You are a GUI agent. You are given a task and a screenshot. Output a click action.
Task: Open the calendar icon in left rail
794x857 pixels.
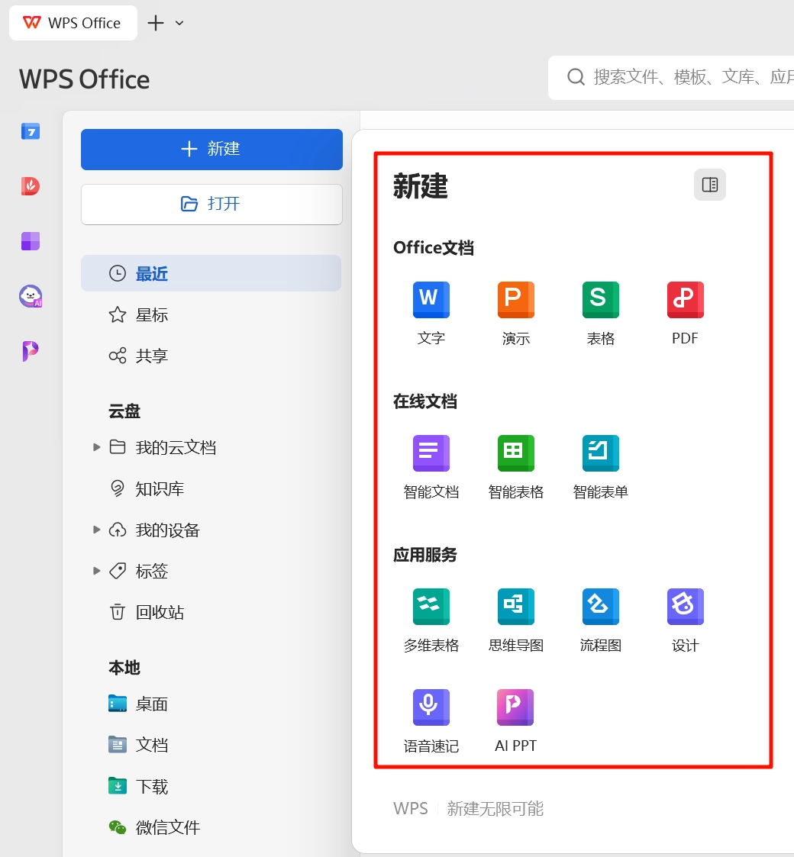click(x=31, y=131)
